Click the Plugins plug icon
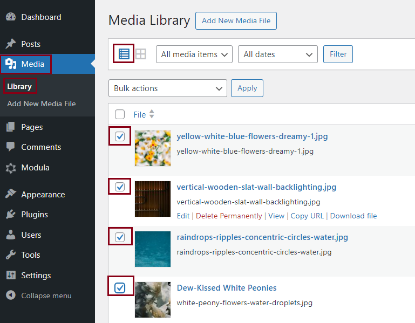415x323 pixels. [11, 215]
